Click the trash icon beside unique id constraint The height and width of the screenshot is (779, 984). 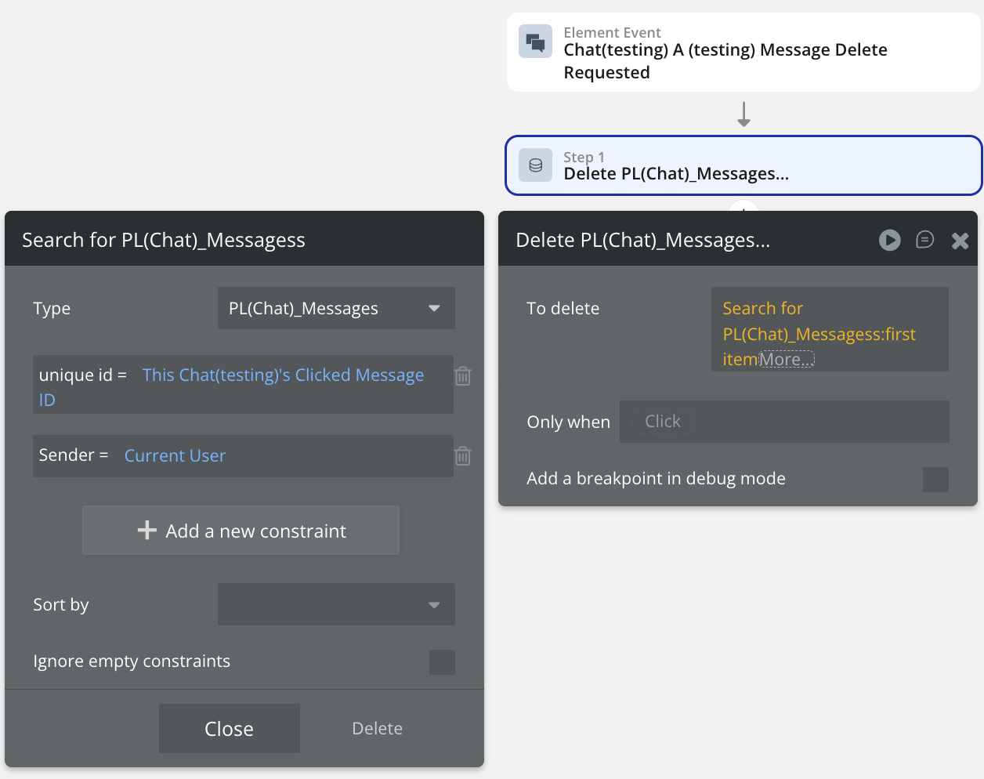pyautogui.click(x=463, y=376)
